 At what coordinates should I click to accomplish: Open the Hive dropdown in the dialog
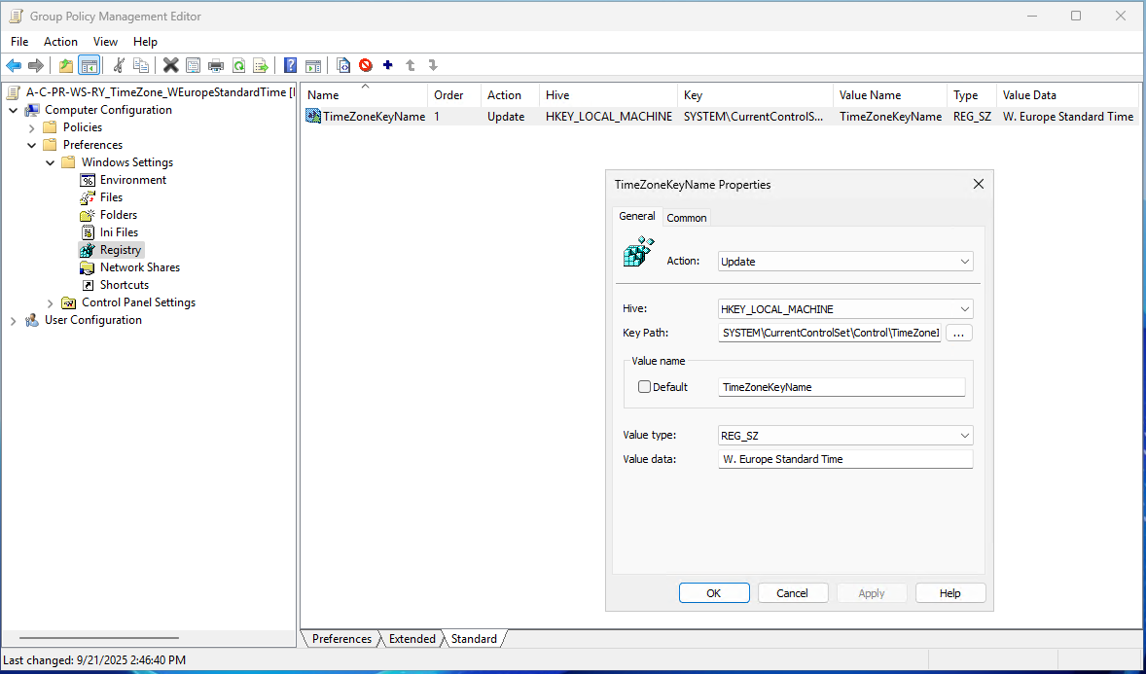click(844, 309)
